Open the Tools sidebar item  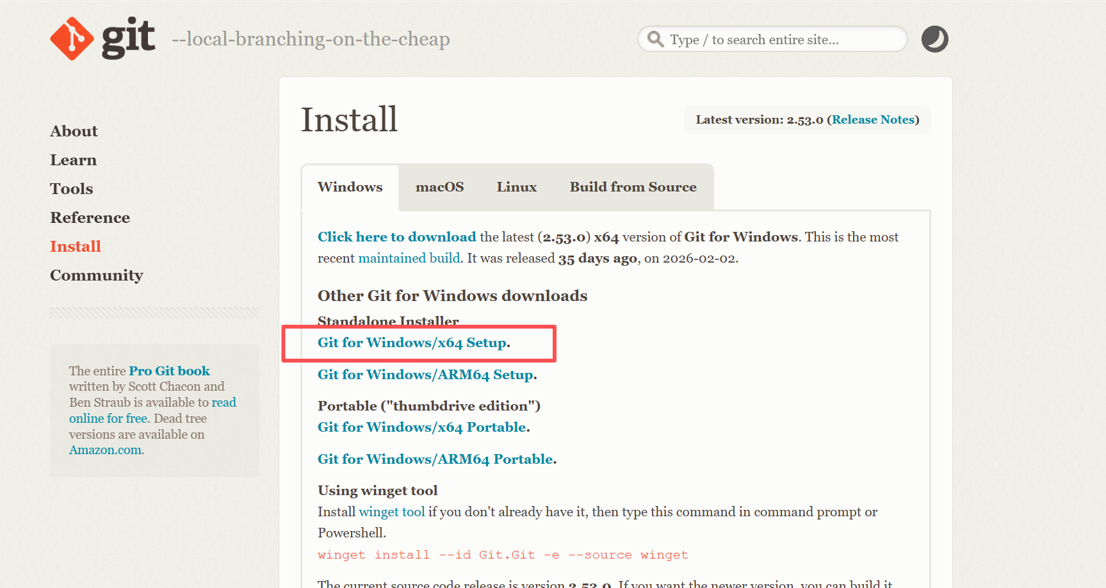point(72,189)
